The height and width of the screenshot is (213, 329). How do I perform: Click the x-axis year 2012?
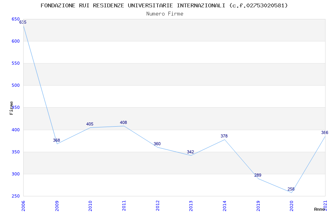pyautogui.click(x=158, y=206)
